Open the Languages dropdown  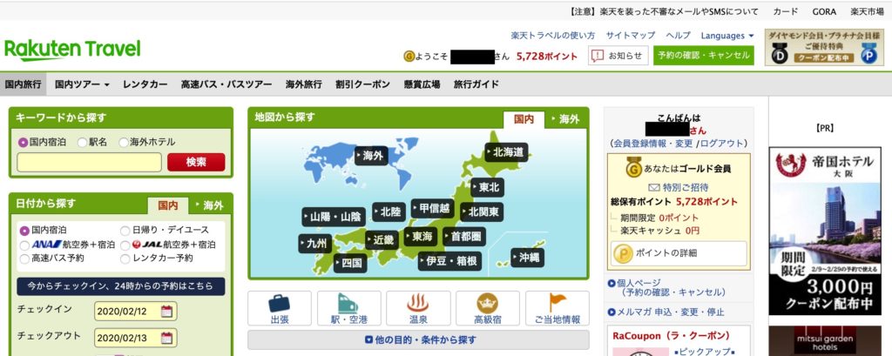click(727, 36)
